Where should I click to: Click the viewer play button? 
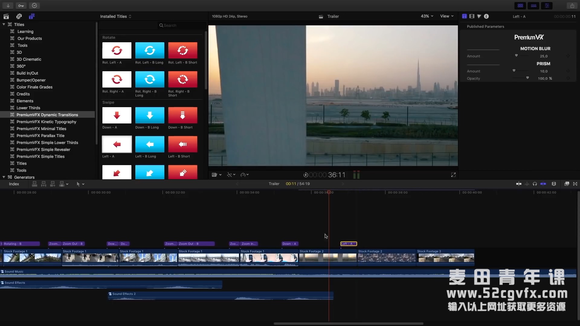(306, 175)
